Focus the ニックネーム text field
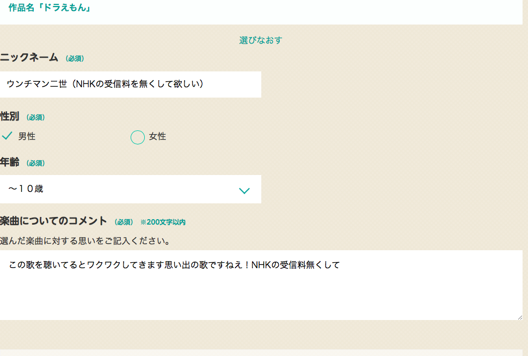Viewport: 528px width, 356px height. tap(131, 85)
